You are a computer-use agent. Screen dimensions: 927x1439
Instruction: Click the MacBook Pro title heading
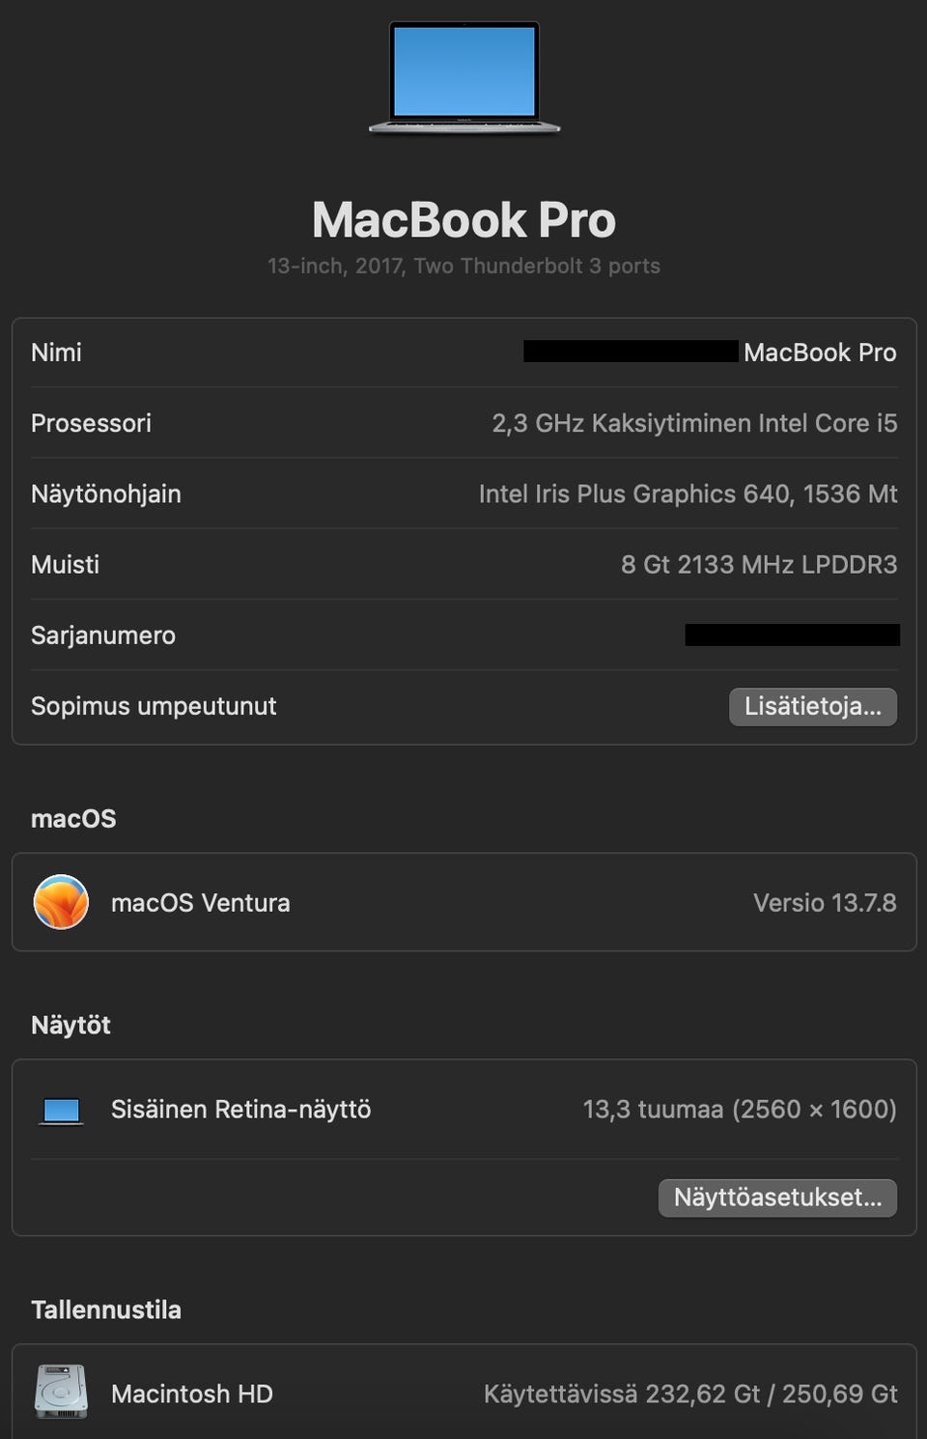(x=463, y=220)
